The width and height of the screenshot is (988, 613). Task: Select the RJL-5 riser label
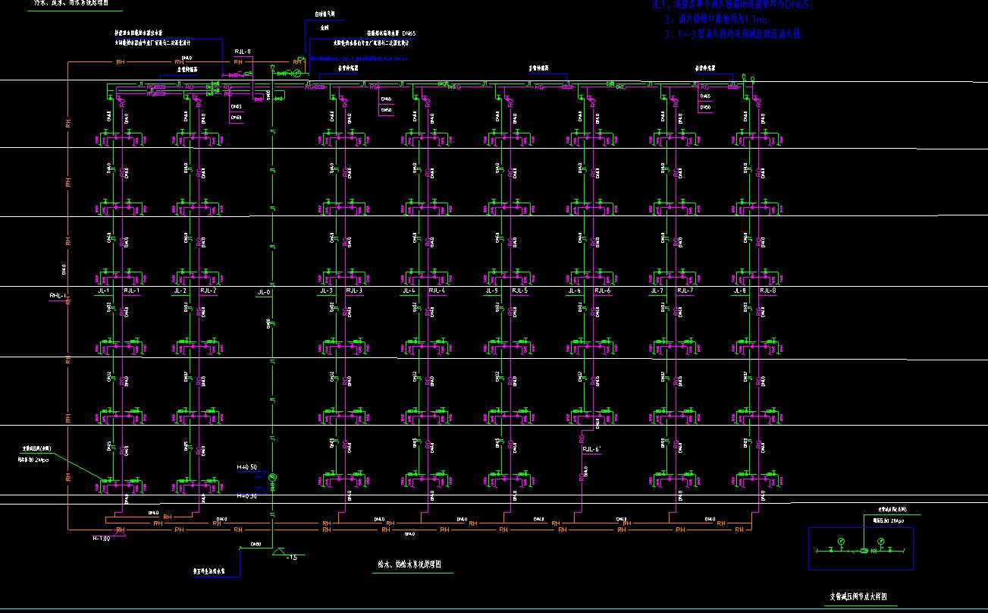coord(519,291)
